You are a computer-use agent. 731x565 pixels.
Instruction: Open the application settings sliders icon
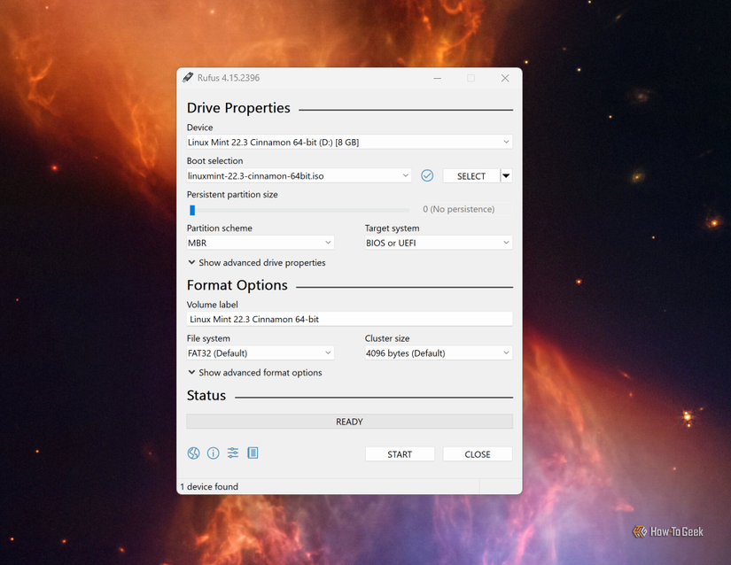pos(233,453)
